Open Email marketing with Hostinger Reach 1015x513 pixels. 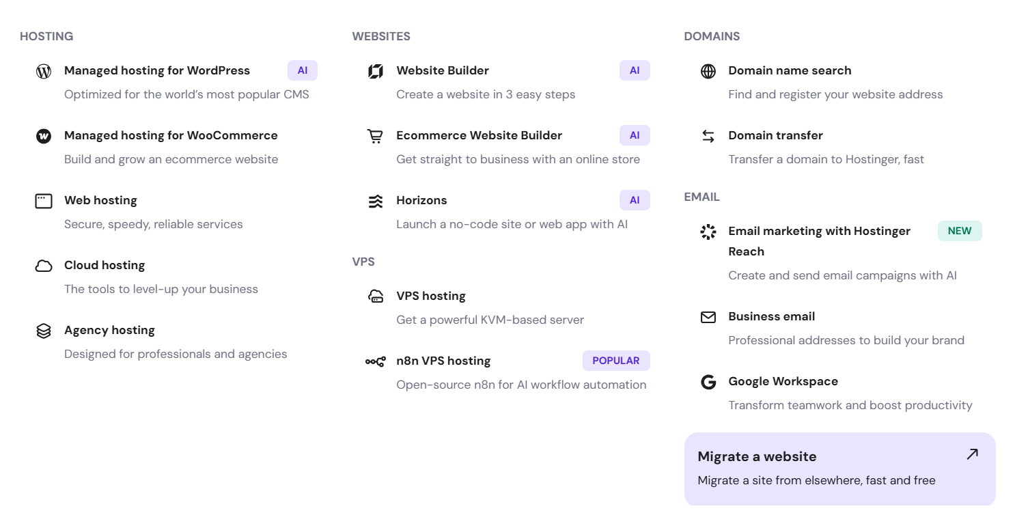[819, 232]
